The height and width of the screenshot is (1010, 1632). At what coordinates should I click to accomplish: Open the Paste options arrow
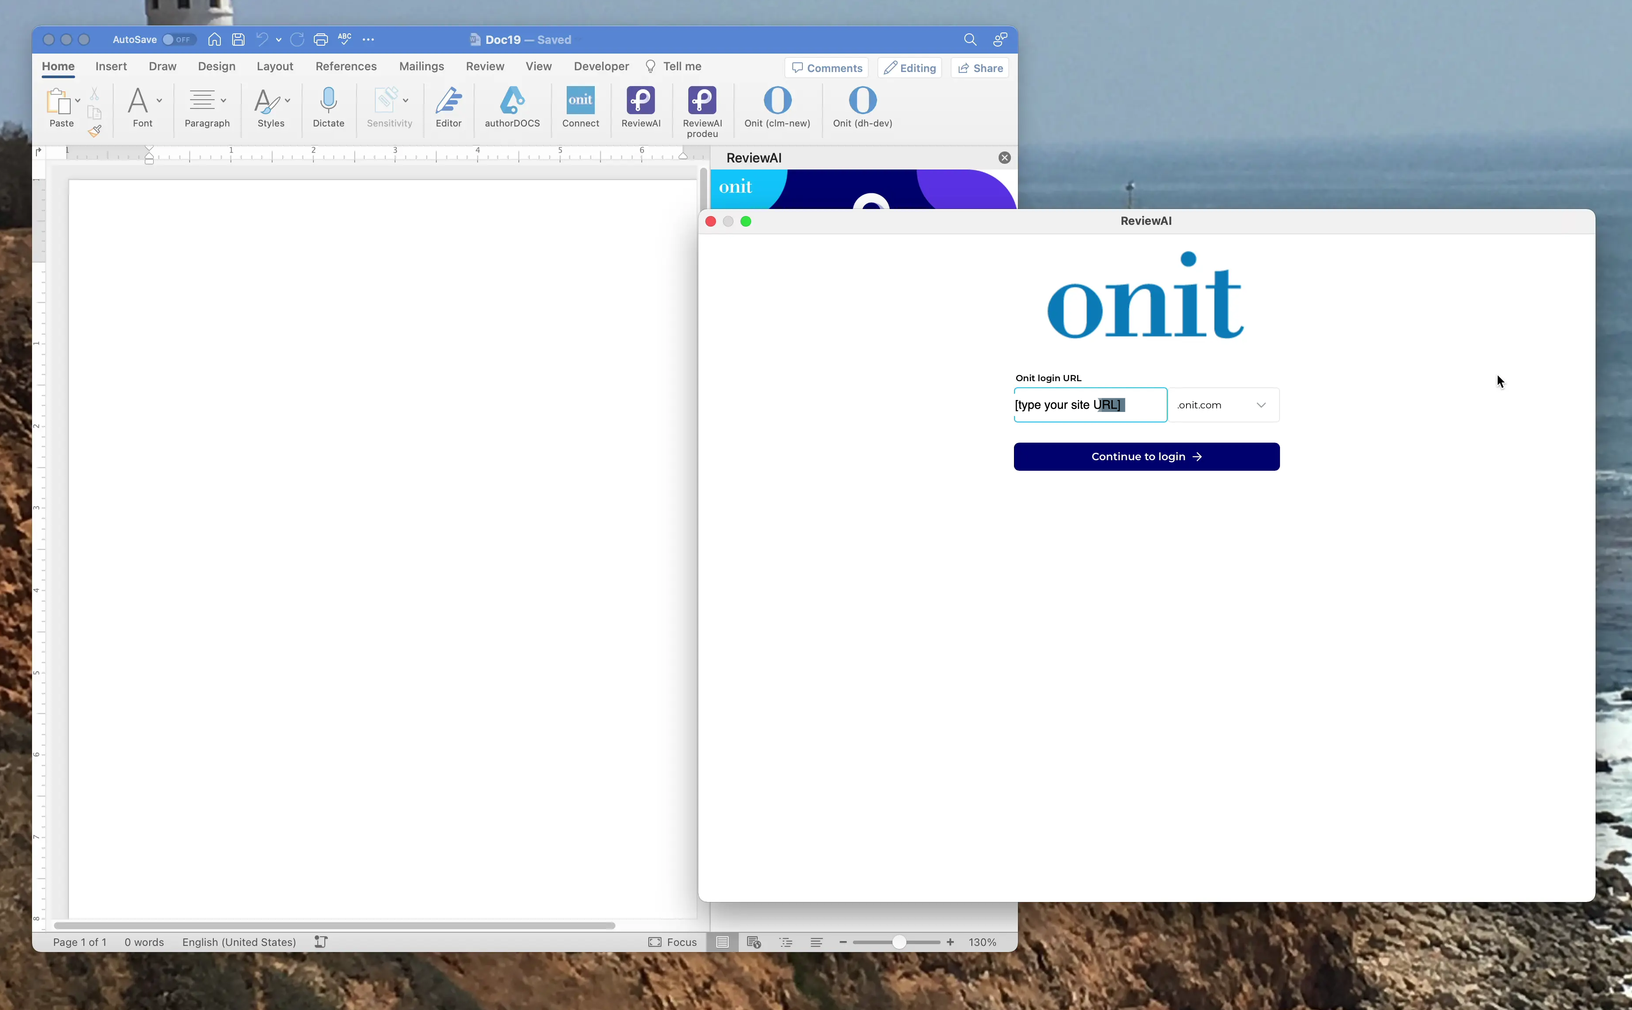(78, 101)
